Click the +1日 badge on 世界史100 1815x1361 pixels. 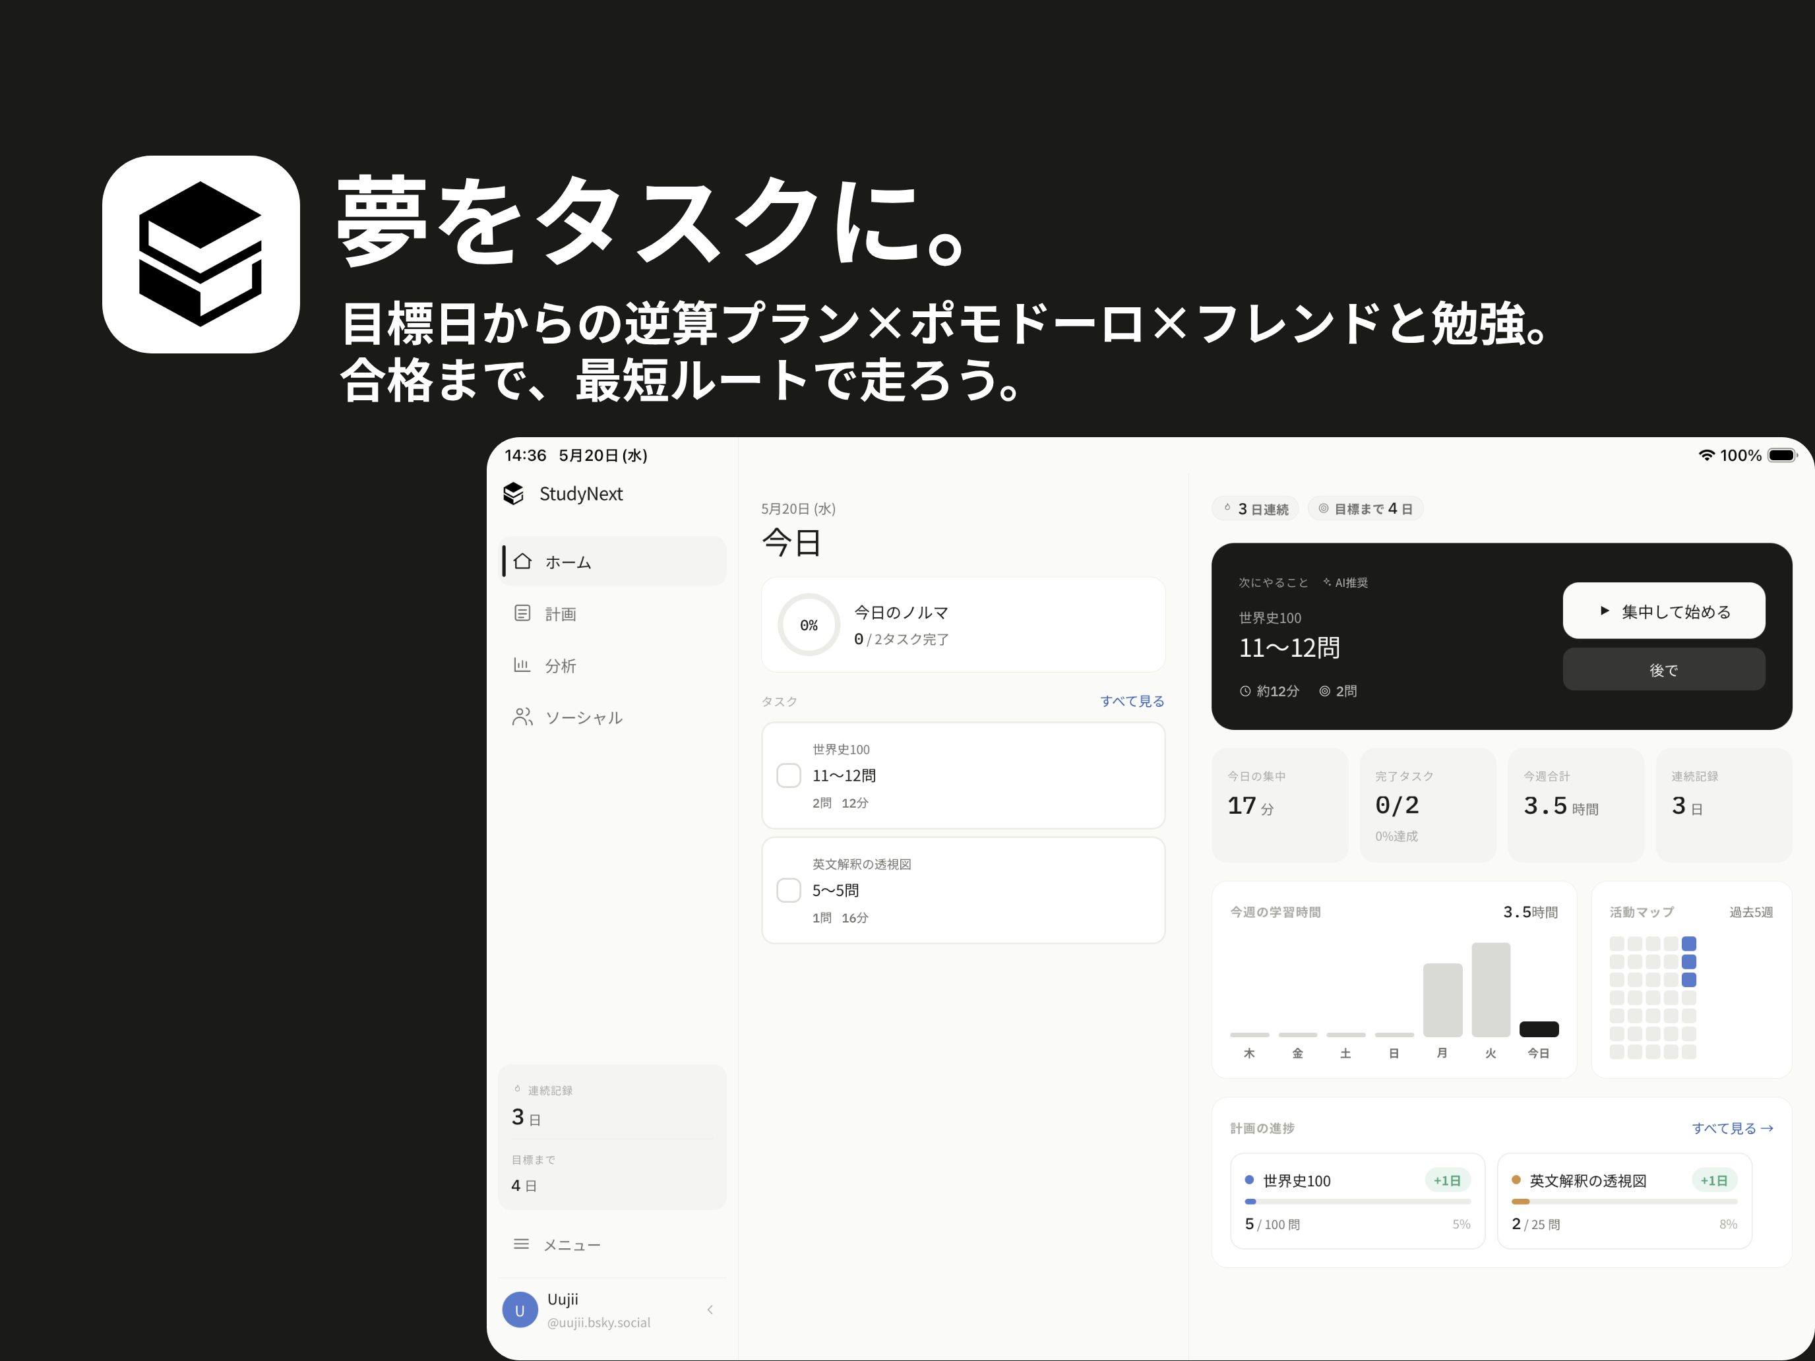pyautogui.click(x=1448, y=1180)
